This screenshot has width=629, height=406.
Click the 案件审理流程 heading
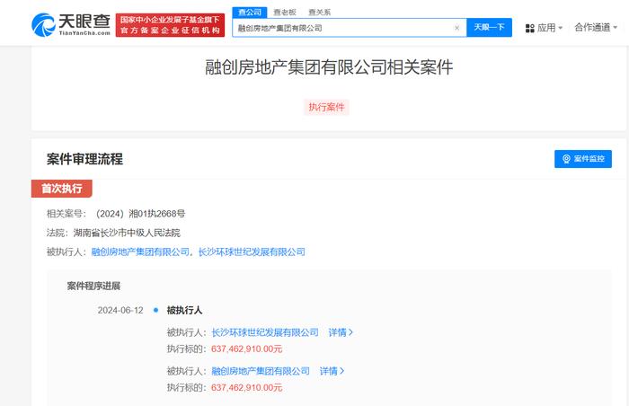84,159
